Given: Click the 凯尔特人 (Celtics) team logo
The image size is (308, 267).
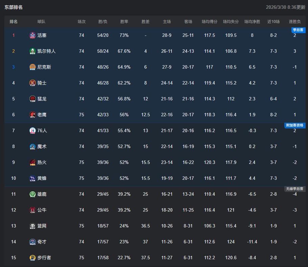Looking at the screenshot, I should (x=32, y=51).
